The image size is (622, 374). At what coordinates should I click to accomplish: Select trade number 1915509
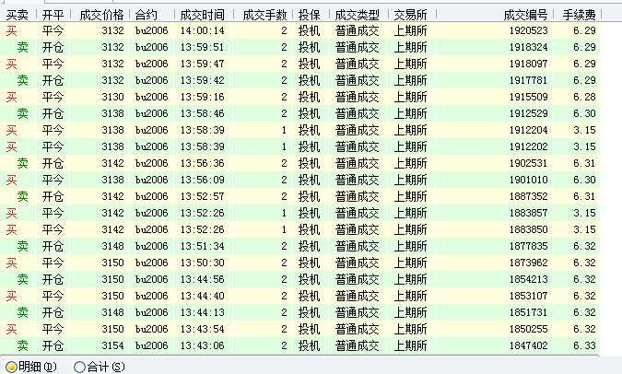coord(528,97)
